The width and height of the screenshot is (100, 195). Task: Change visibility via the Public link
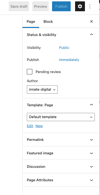[64, 48]
